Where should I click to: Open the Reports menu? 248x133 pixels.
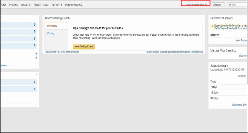point(57,5)
